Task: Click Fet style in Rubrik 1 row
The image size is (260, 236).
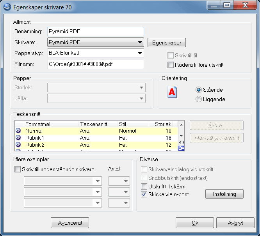Action: click(123, 138)
